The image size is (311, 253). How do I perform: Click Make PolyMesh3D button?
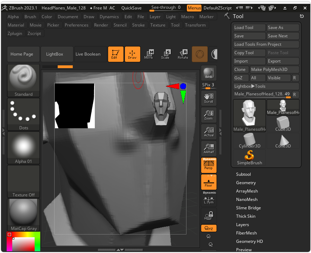tap(274, 70)
